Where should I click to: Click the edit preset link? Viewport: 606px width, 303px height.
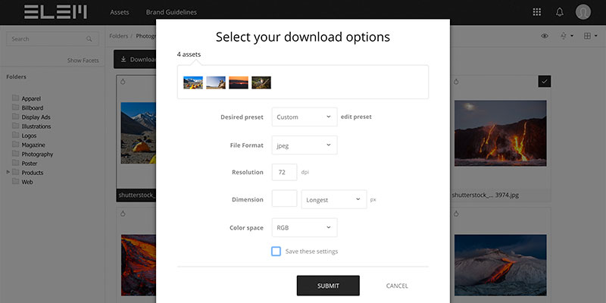point(356,117)
